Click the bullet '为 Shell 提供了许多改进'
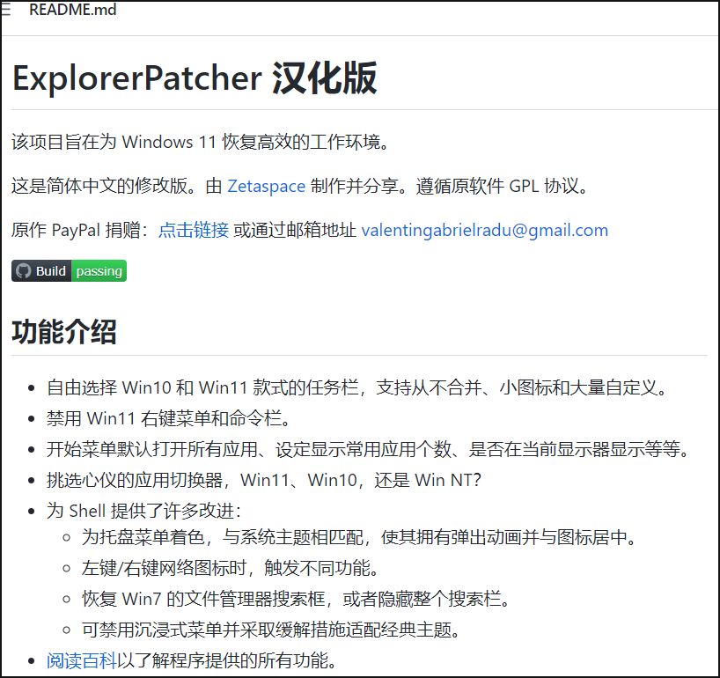This screenshot has width=720, height=678. [x=143, y=511]
